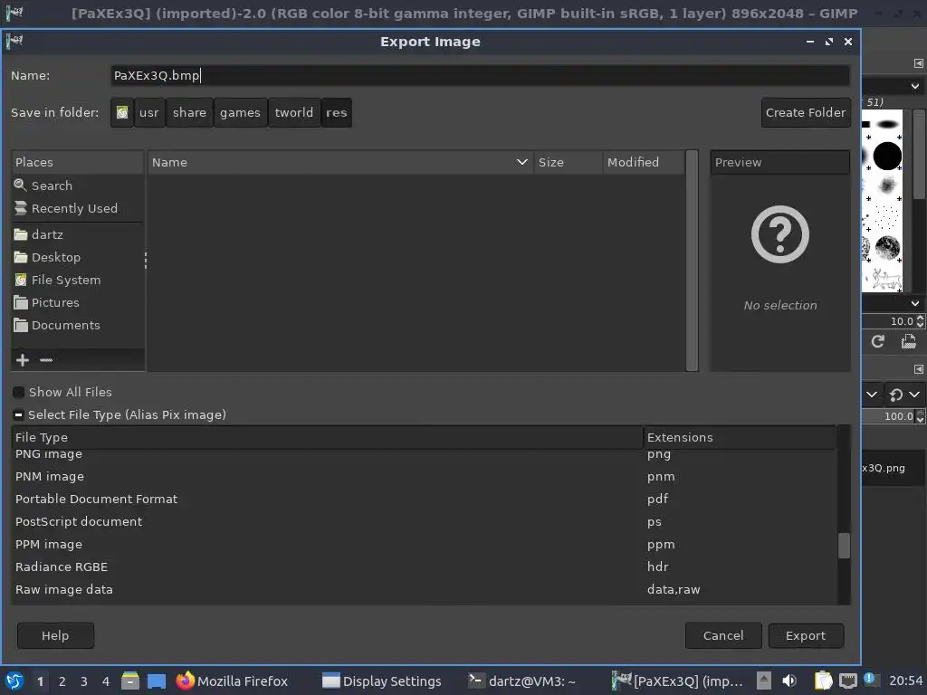Click the res path segment
Screen dimensions: 927x695
tap(337, 112)
